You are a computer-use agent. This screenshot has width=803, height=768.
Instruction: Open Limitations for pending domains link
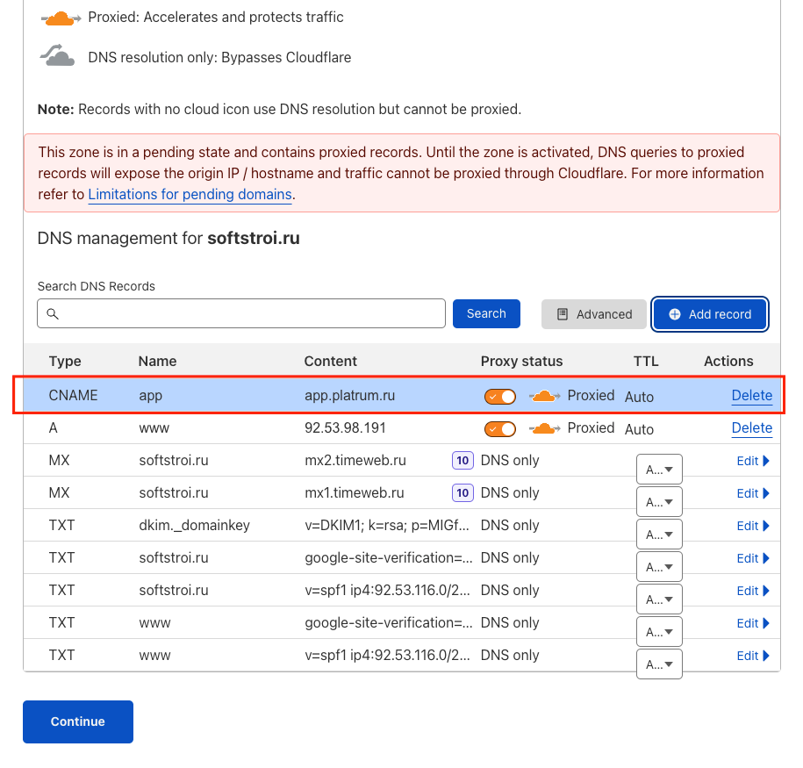coord(190,194)
